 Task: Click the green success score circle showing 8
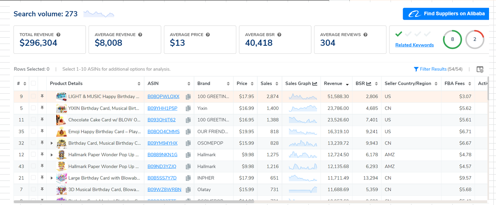tap(452, 40)
